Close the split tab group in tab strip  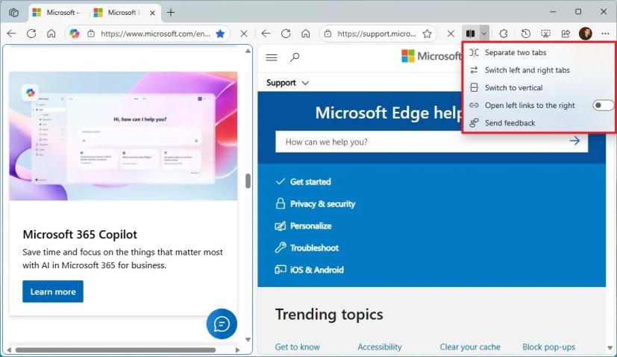[153, 13]
